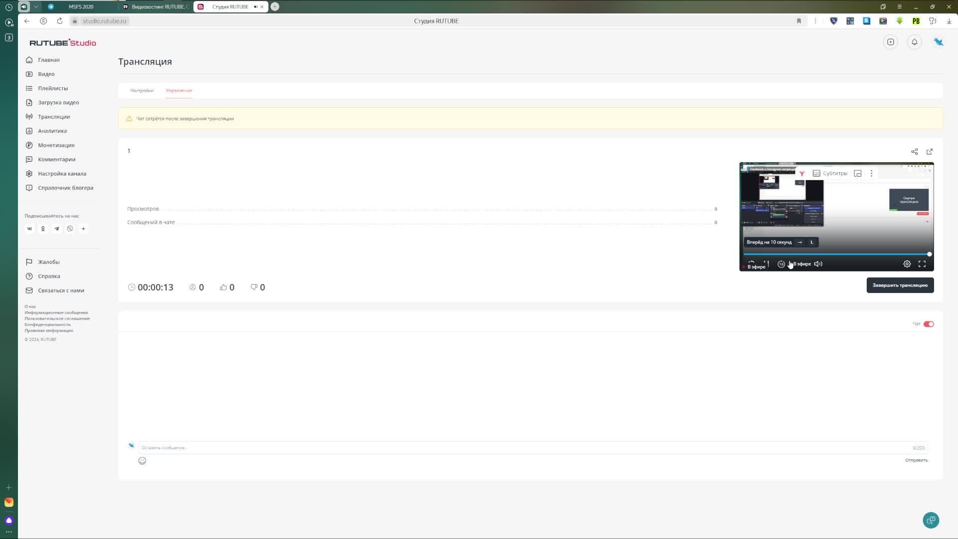Open picture-in-picture from the video overlay
The width and height of the screenshot is (958, 539).
tap(857, 173)
